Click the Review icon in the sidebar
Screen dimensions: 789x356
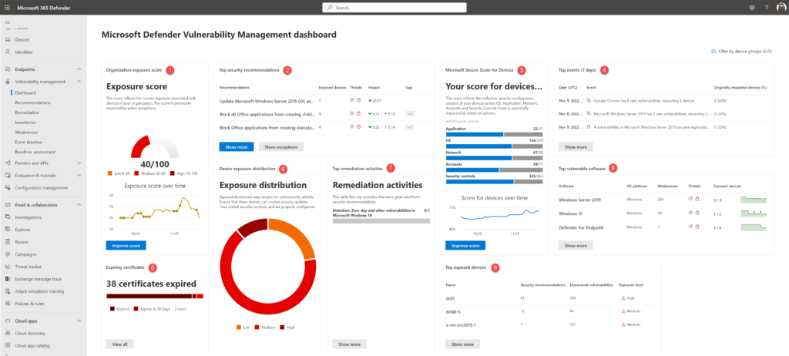click(8, 242)
